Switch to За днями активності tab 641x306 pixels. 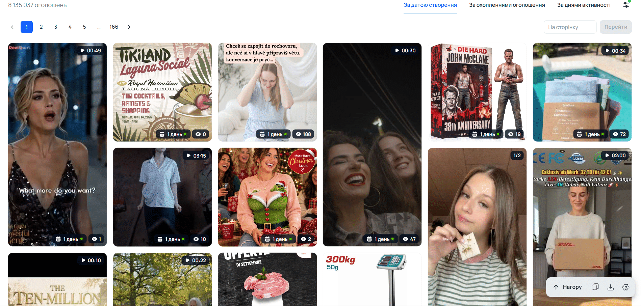584,5
